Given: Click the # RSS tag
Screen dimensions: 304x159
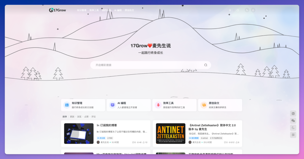Looking at the screenshot, I should 110,138.
